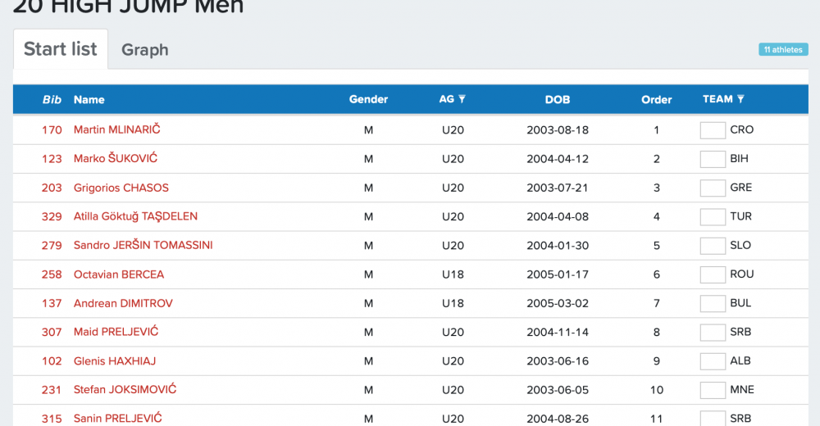
Task: Open the TEAM column filter icon
Action: click(741, 99)
